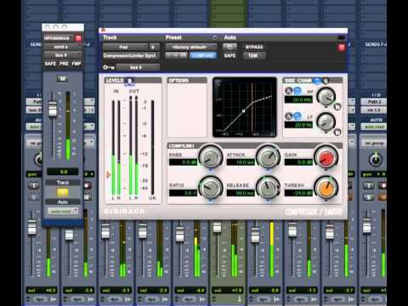Click the orange THRESH knob
Screen dimensions: 408x306
point(326,188)
